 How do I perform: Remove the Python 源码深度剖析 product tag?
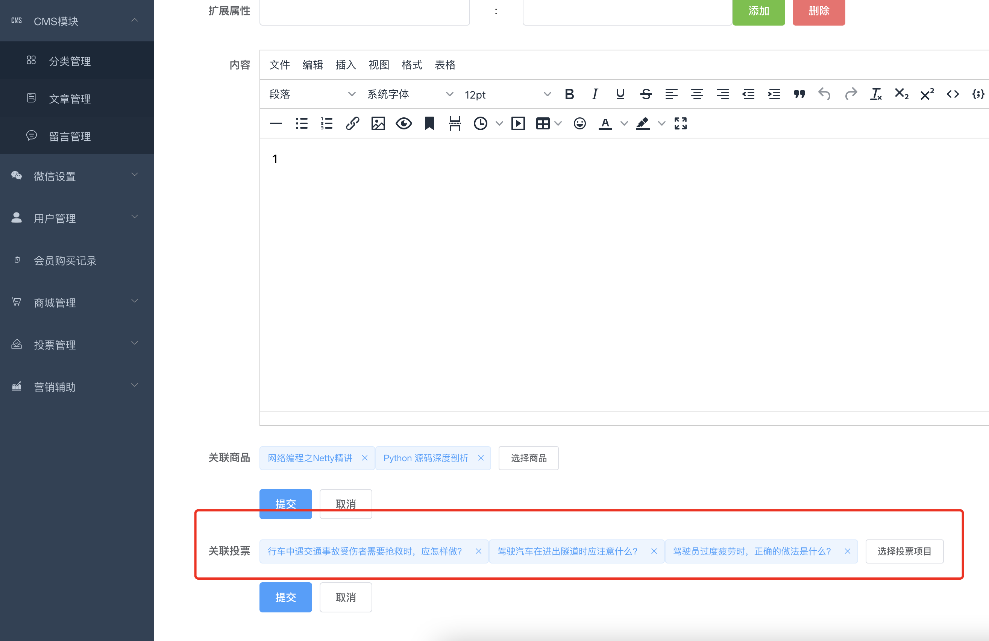(481, 458)
